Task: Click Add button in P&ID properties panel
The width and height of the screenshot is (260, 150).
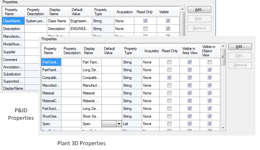Action: (x=199, y=9)
